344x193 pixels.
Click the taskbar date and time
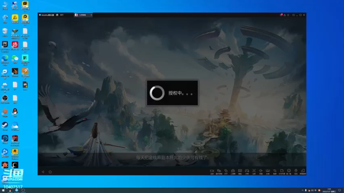[329, 190]
